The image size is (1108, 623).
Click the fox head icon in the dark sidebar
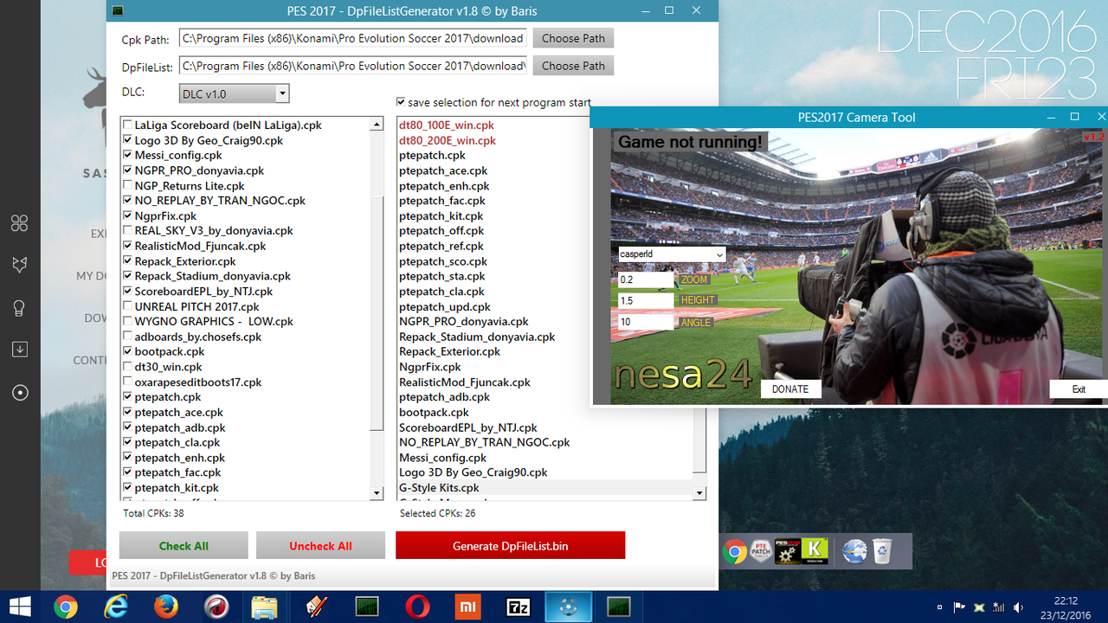click(20, 265)
